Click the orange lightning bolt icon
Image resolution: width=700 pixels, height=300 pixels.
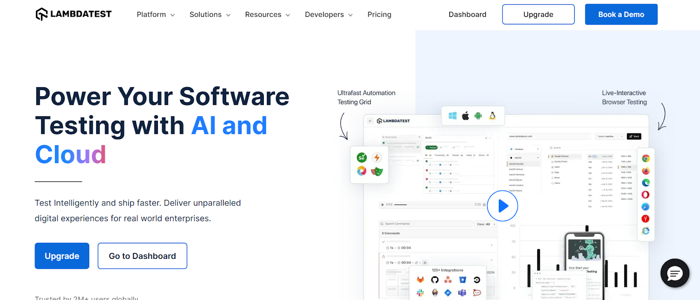click(x=377, y=157)
